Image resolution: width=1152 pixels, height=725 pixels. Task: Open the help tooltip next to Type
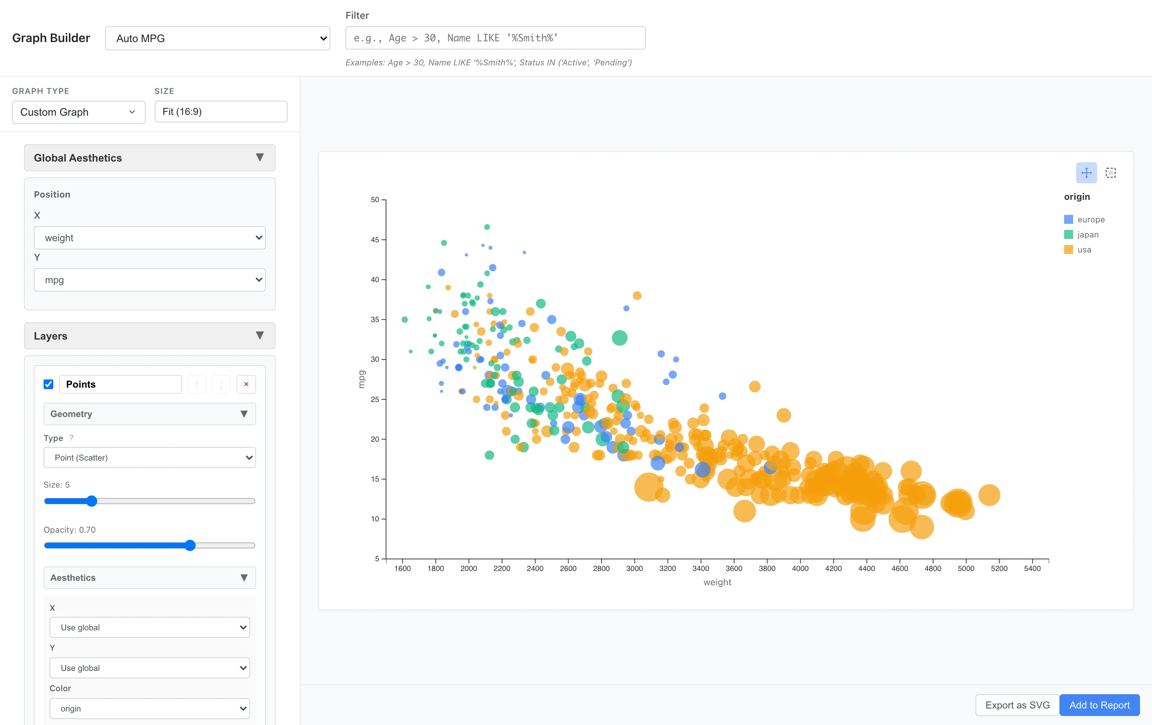click(71, 437)
